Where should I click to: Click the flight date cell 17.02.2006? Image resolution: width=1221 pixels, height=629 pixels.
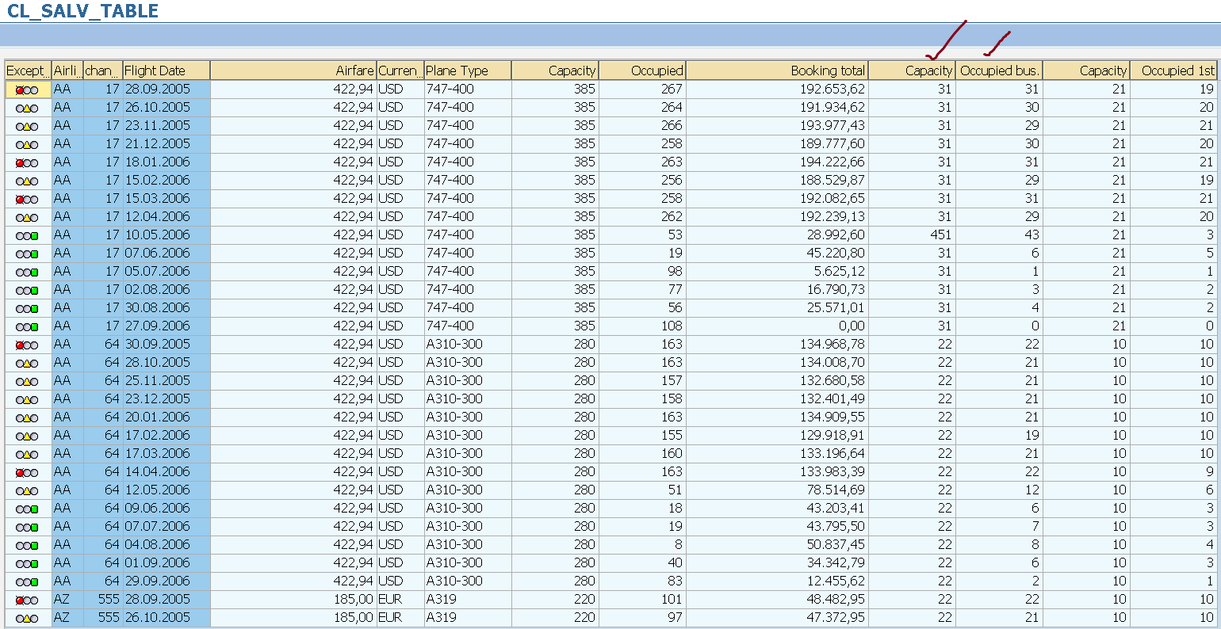[166, 436]
